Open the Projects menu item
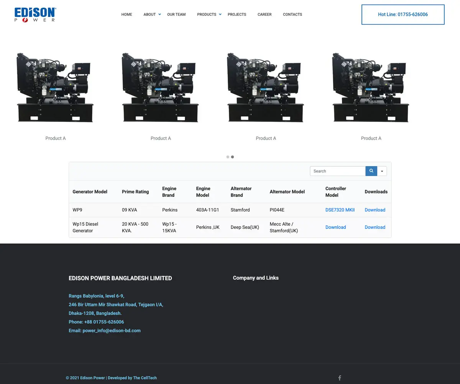Image resolution: width=460 pixels, height=384 pixels. click(237, 15)
